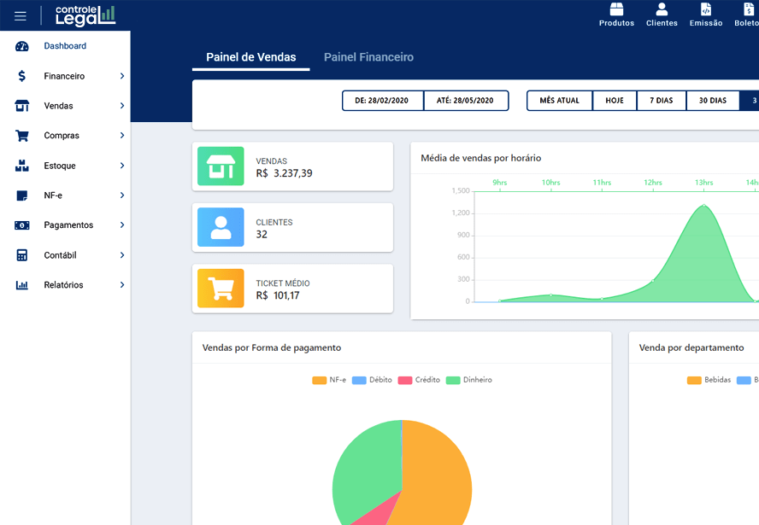Click the HOJE filter button

tap(615, 101)
